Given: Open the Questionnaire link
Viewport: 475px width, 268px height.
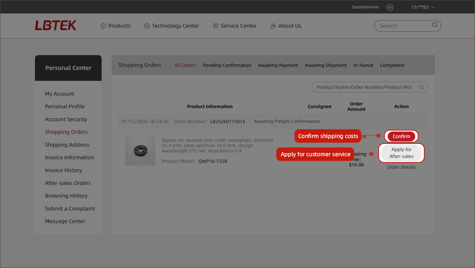Looking at the screenshot, I should (x=365, y=7).
